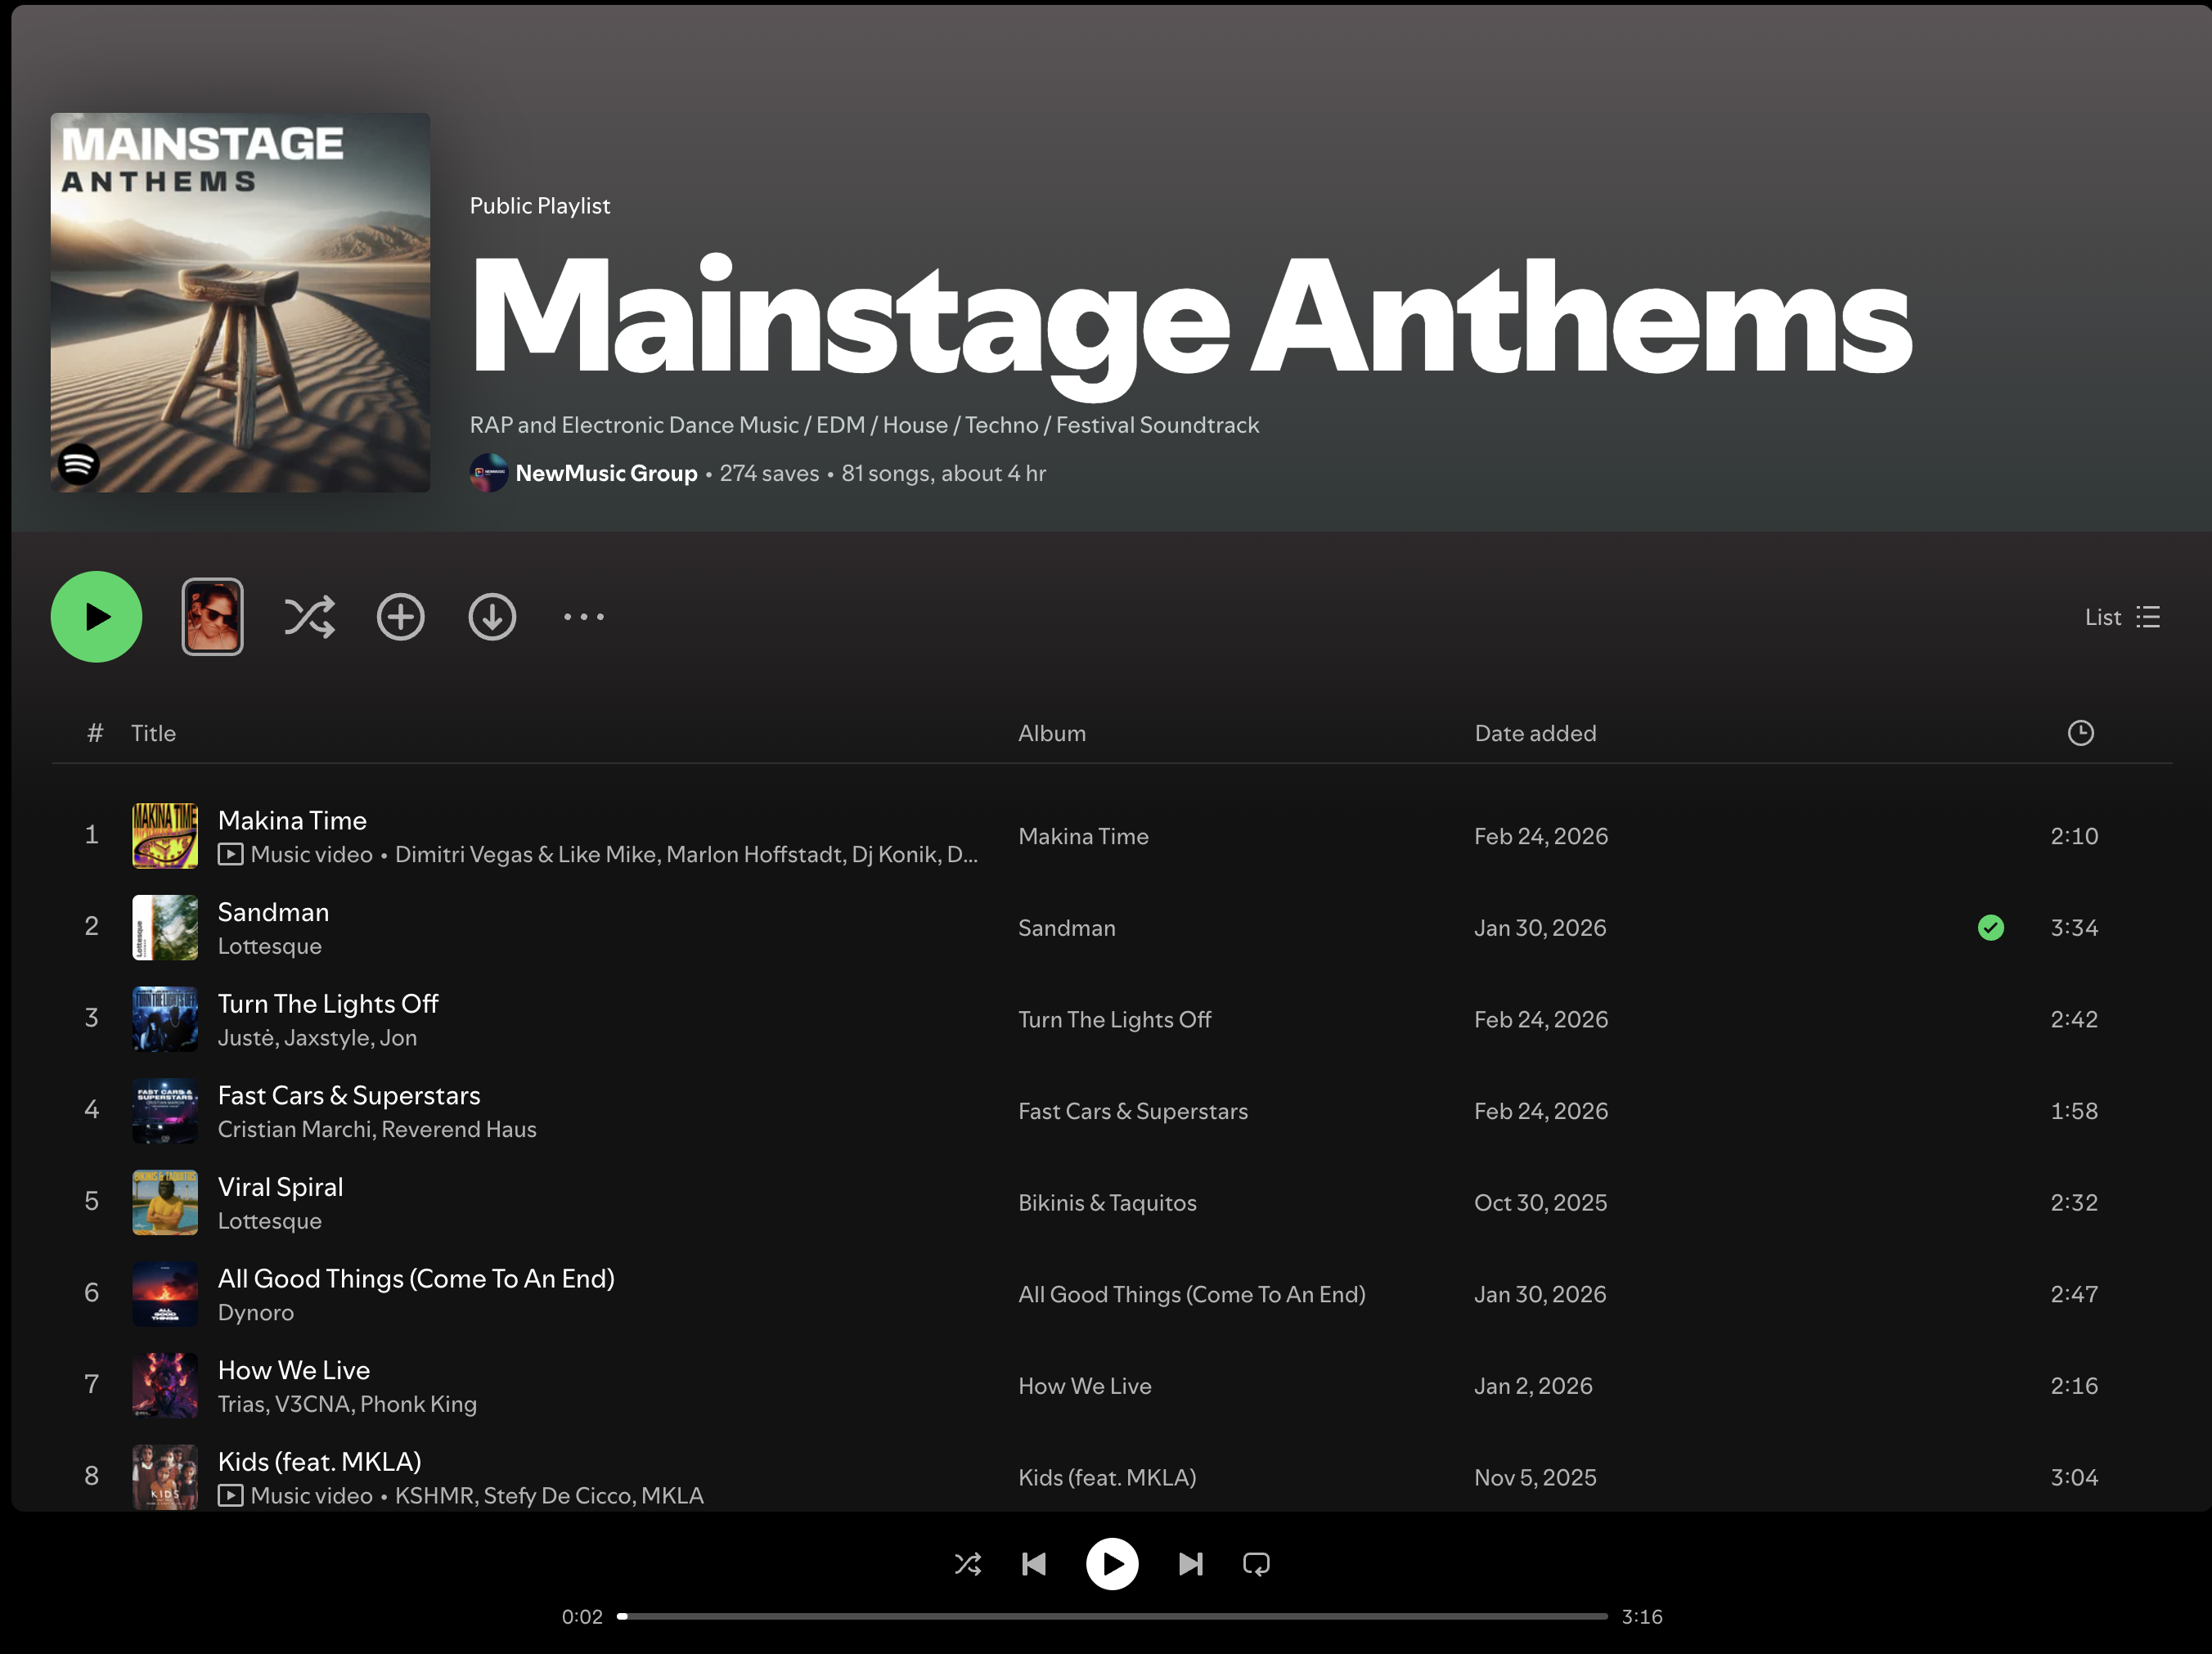This screenshot has width=2212, height=1654.
Task: Toggle shuffle in the bottom player bar
Action: pos(967,1564)
